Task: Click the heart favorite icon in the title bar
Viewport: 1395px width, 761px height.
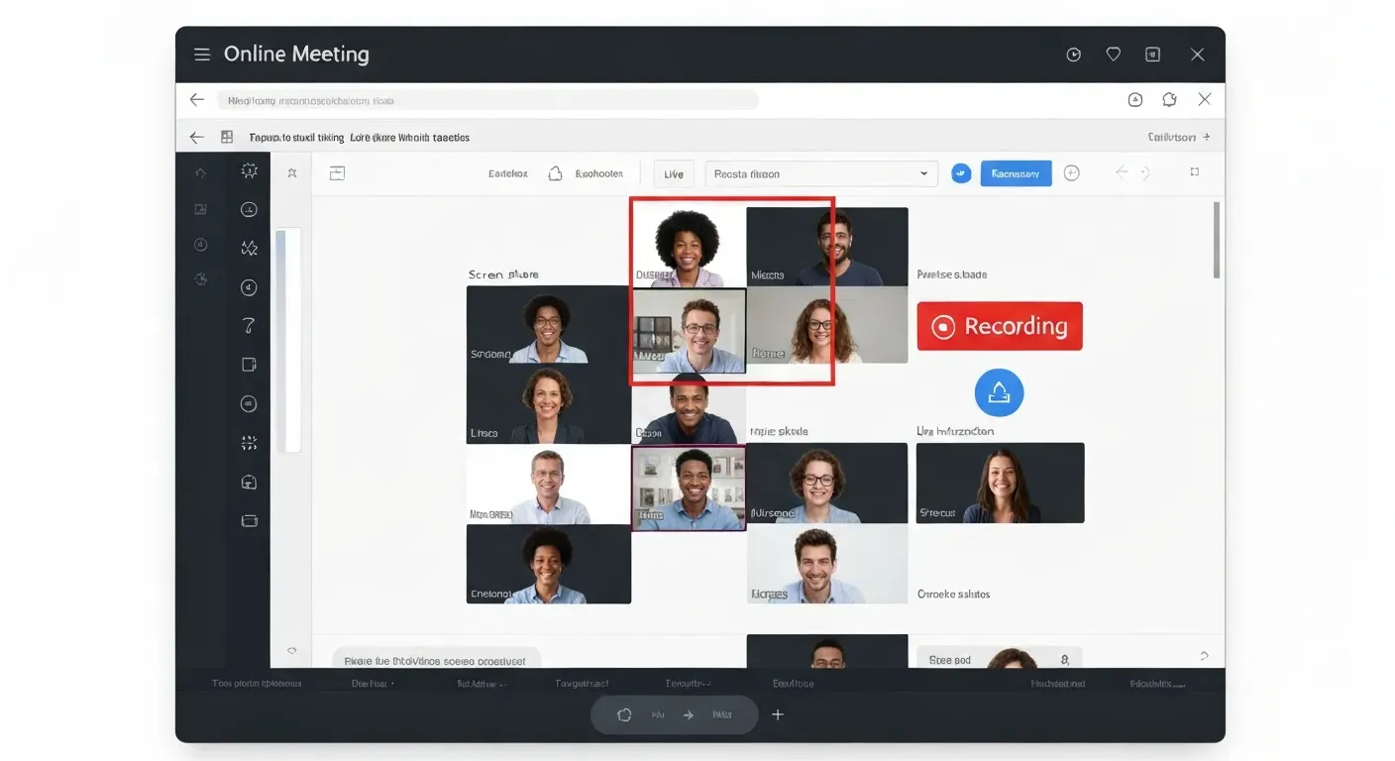Action: click(x=1113, y=54)
